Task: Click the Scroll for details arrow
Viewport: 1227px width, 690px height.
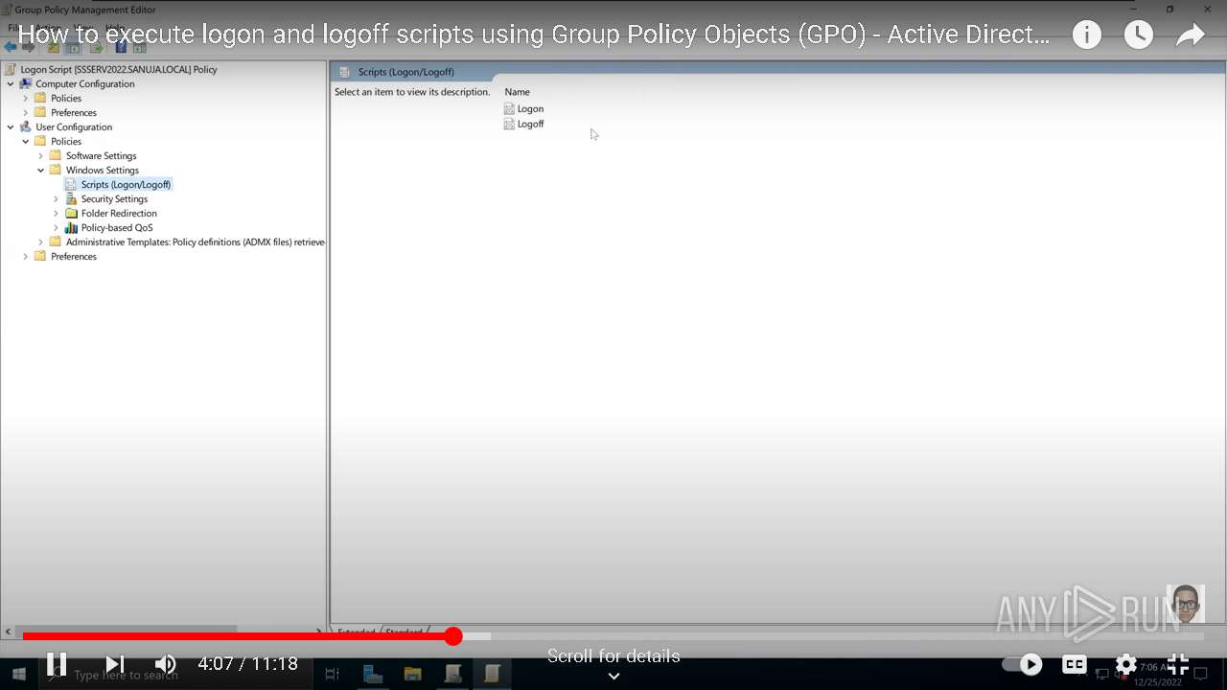Action: 613,676
